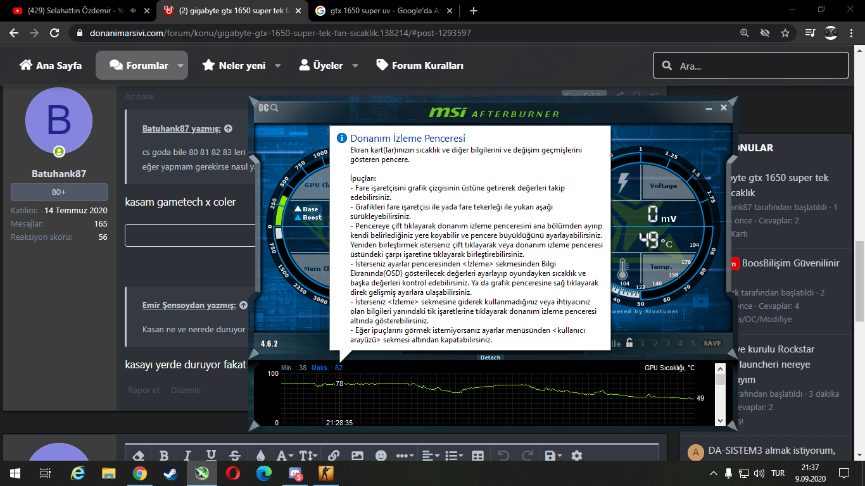Select Afterburner profile slot 3
Screen dimensions: 865x486
coord(669,344)
